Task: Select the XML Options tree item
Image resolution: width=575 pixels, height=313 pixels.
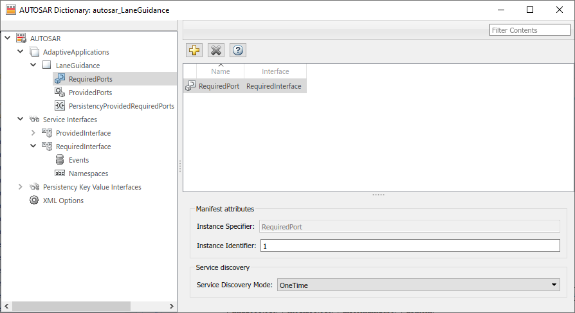Action: coord(63,201)
